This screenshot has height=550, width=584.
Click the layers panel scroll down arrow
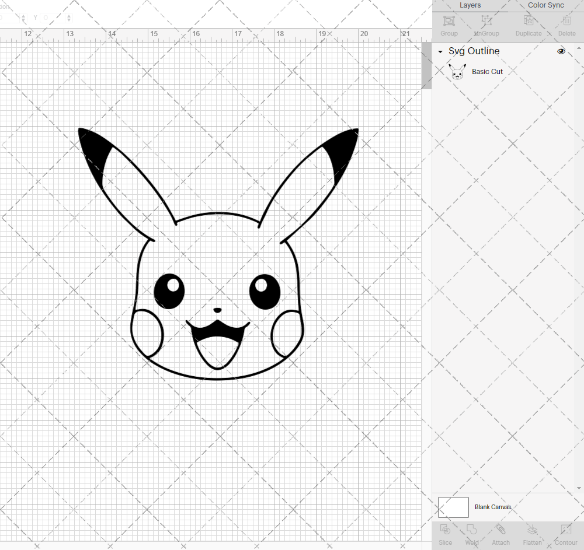click(579, 488)
